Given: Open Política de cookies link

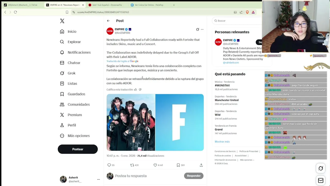Looking at the screenshot, I should [x=223, y=156].
